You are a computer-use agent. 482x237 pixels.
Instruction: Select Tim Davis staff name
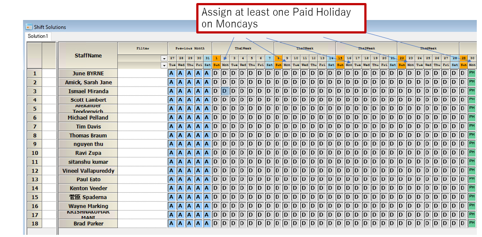88,127
